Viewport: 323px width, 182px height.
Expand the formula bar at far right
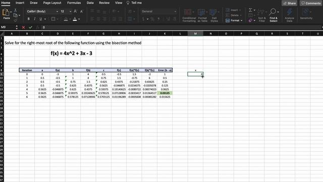pos(322,27)
